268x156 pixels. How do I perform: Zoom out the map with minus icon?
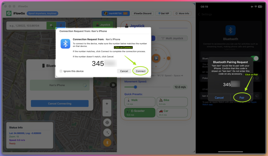[x=107, y=112]
